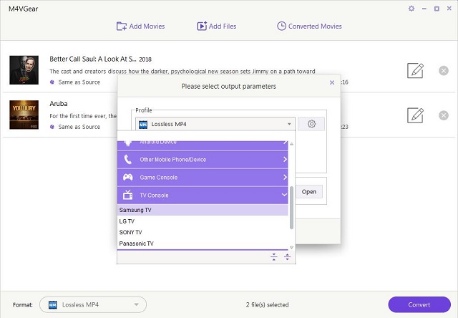Click Same as Source under Better Call Saul
This screenshot has width=458, height=318.
click(x=79, y=82)
